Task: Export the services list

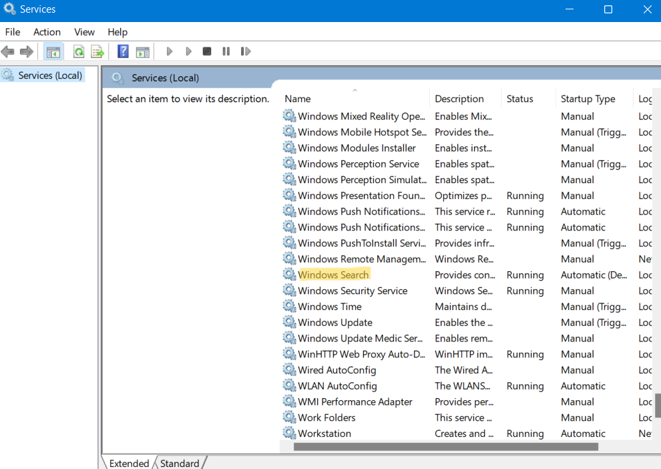Action: click(97, 51)
